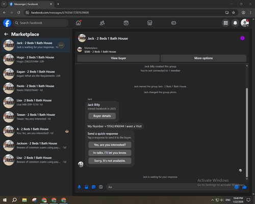Open the Reels video icon
Image resolution: width=255 pixels, height=204 pixels.
(126, 23)
